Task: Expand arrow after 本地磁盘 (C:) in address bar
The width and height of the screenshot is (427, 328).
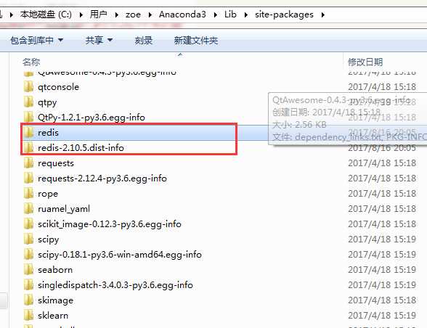Action: [81, 15]
